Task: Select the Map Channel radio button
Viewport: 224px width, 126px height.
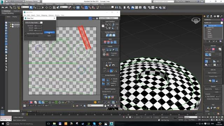Action: click(206, 97)
